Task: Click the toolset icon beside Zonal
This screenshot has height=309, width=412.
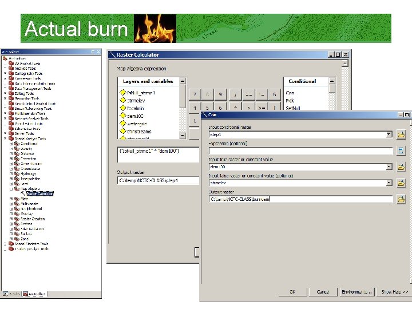Action: [x=17, y=239]
